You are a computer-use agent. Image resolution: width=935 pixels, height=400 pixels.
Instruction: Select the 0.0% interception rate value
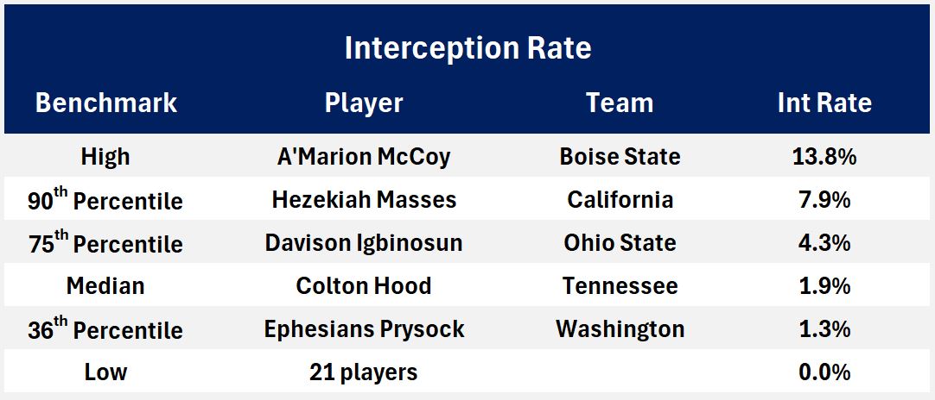point(824,372)
